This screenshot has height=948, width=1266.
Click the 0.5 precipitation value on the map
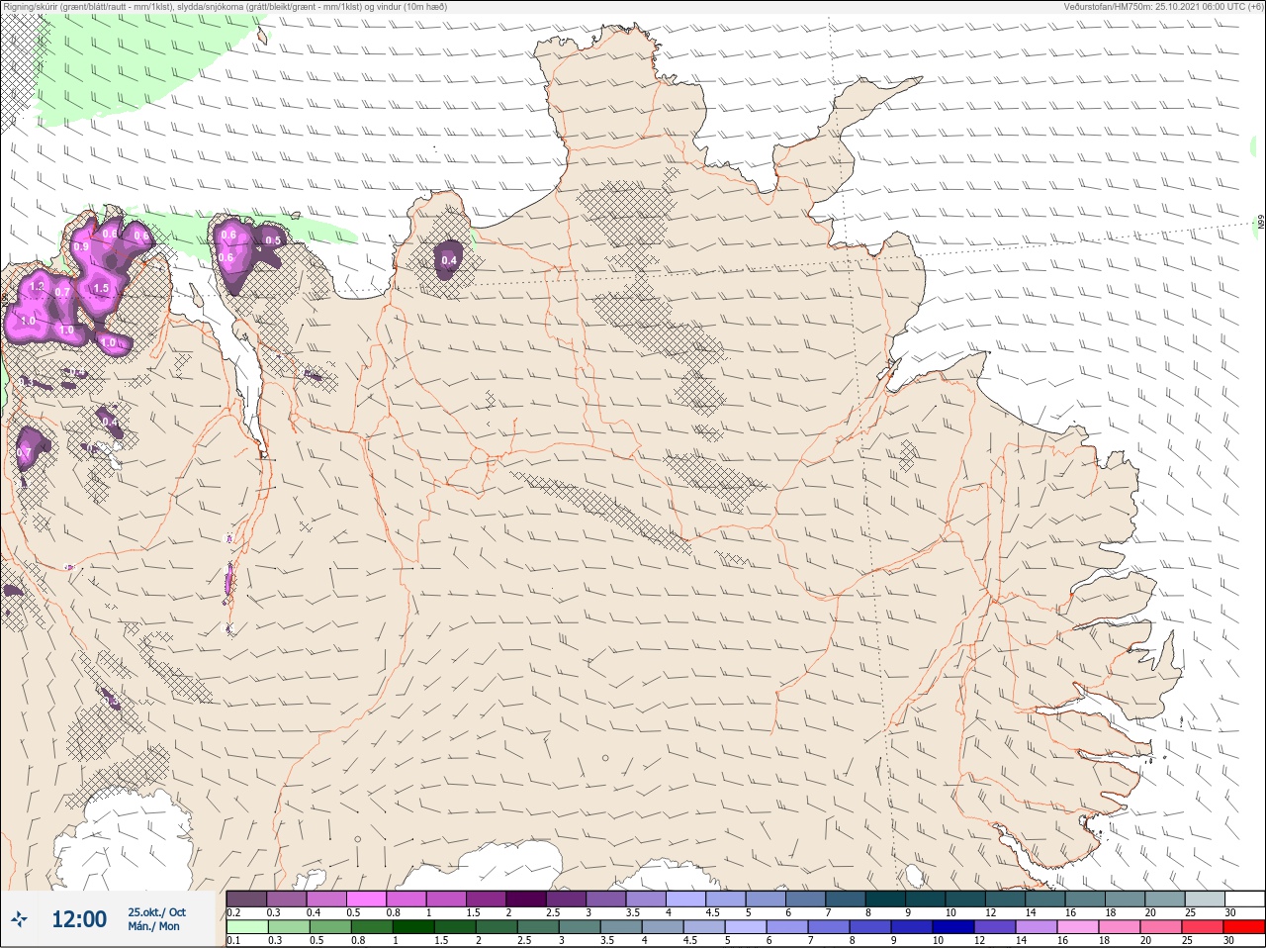point(274,240)
